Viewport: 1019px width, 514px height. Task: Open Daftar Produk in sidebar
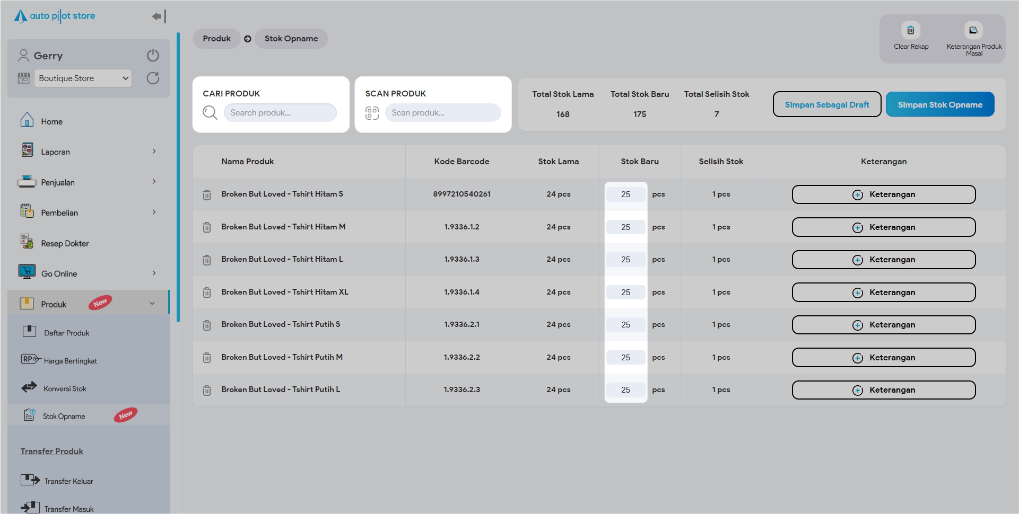coord(66,333)
